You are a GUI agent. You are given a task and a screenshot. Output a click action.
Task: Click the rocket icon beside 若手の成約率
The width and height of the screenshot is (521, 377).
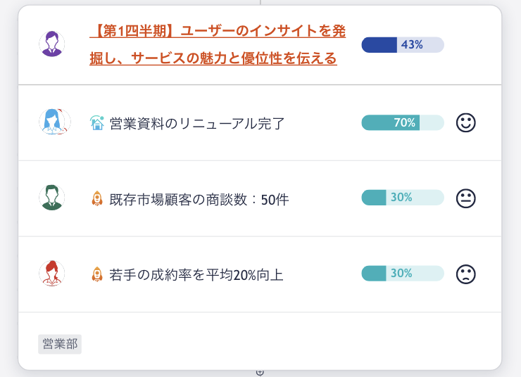(x=97, y=274)
